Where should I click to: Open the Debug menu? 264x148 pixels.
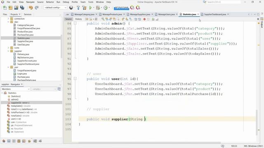(66, 2)
